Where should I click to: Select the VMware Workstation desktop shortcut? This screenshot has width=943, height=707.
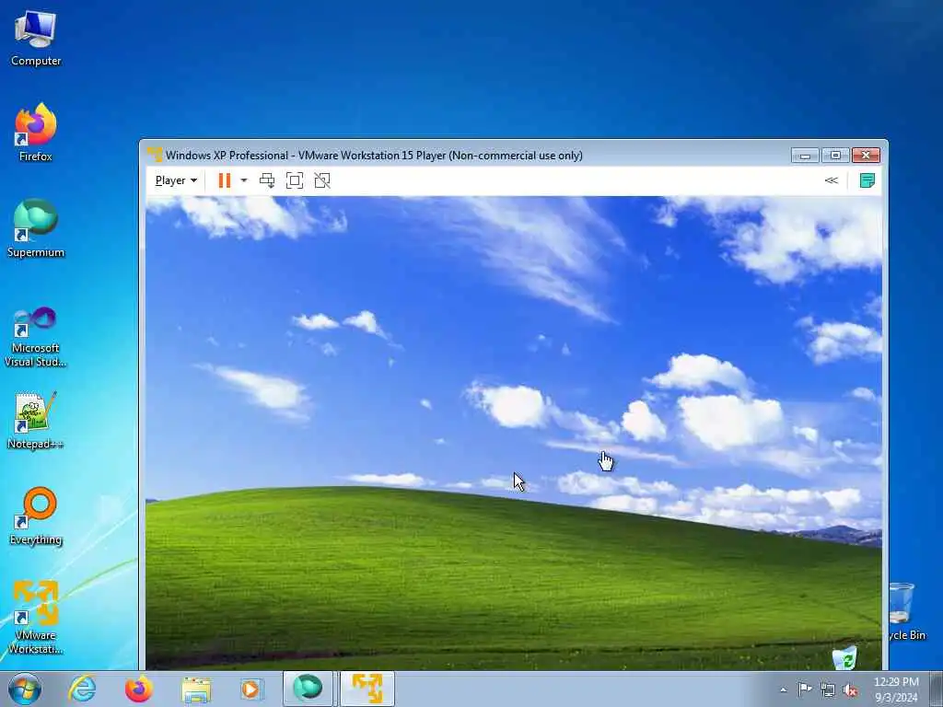coord(36,618)
